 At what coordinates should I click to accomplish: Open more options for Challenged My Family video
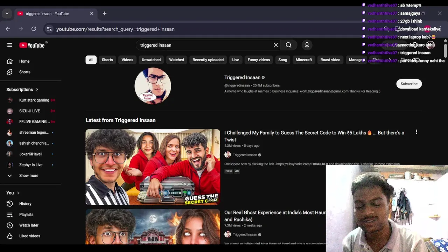(416, 132)
